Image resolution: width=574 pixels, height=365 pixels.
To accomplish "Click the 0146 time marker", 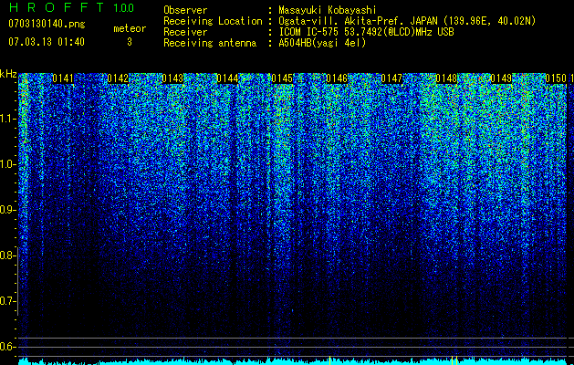I will (337, 78).
